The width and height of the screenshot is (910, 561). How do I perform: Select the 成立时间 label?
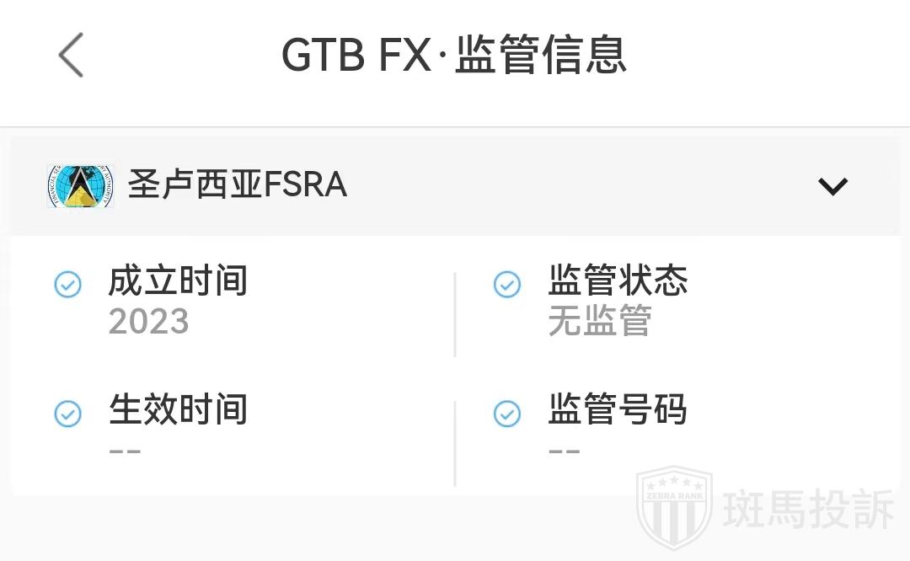pos(178,281)
